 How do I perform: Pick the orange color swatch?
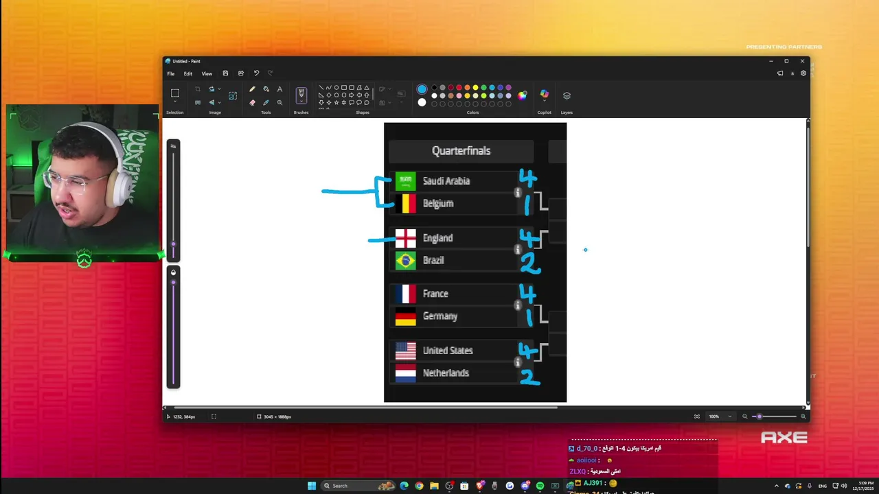(467, 87)
